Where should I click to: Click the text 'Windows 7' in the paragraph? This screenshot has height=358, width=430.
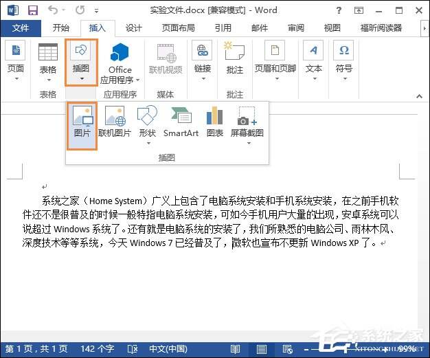click(151, 243)
